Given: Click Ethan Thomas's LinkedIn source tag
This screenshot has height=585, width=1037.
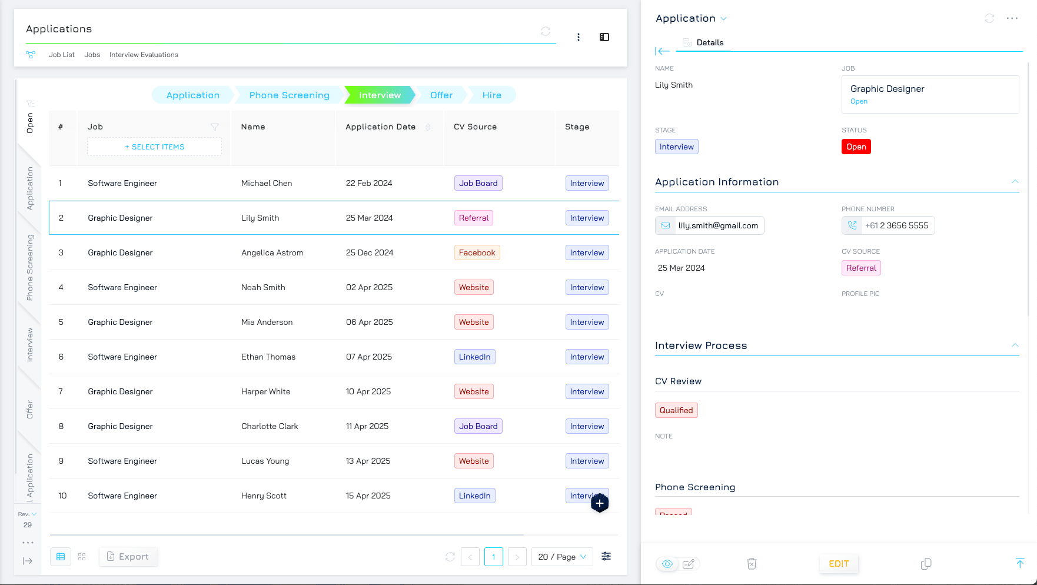Looking at the screenshot, I should [x=474, y=357].
